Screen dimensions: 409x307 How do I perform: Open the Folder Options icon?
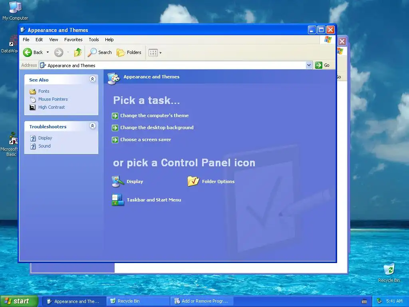click(193, 181)
